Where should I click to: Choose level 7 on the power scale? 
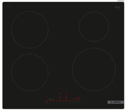73,102
